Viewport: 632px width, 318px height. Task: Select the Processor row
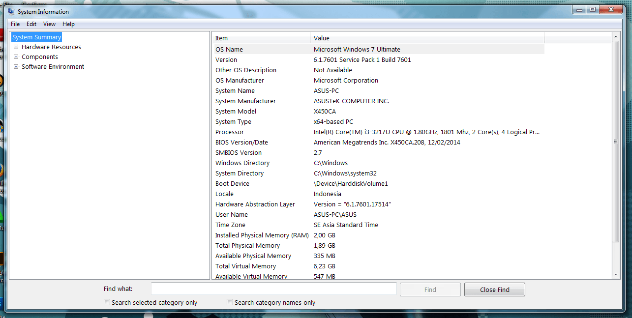(x=378, y=132)
